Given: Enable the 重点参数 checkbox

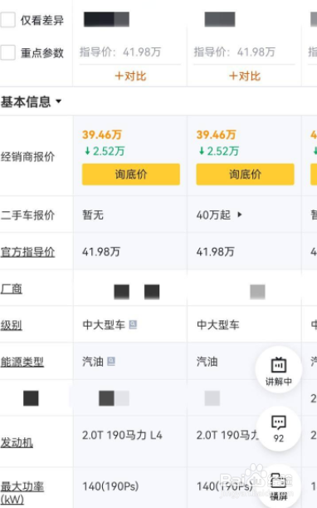Looking at the screenshot, I should click(x=7, y=52).
